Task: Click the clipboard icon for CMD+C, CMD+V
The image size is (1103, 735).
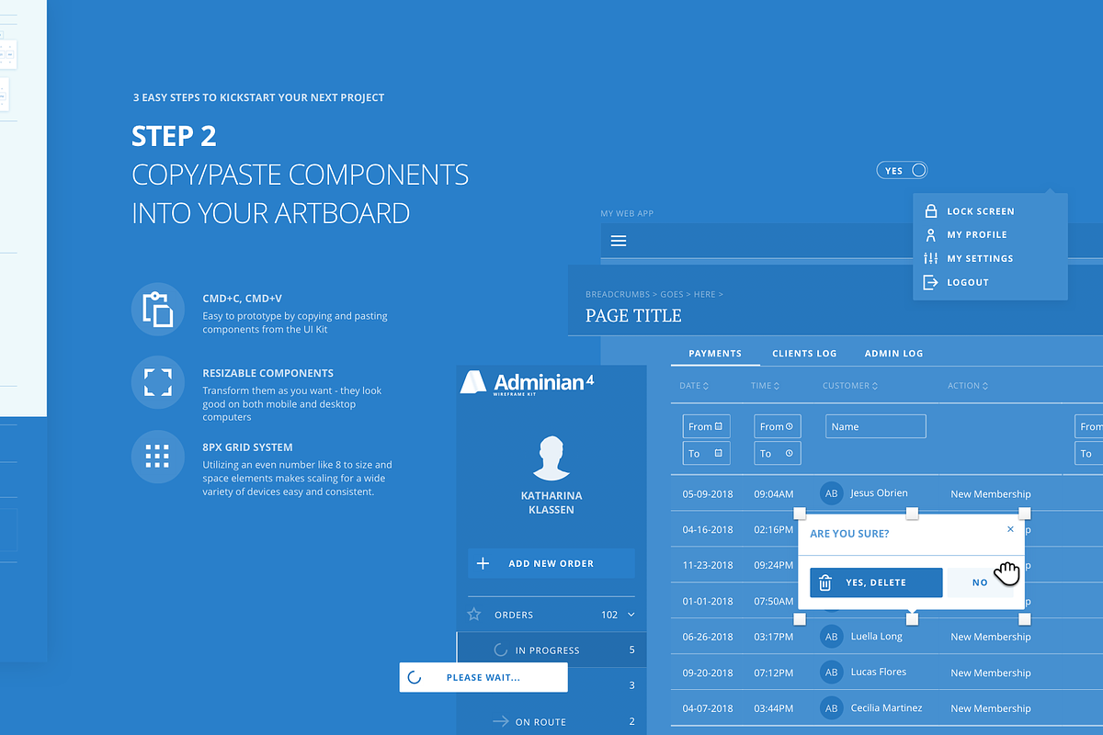Action: pos(158,310)
